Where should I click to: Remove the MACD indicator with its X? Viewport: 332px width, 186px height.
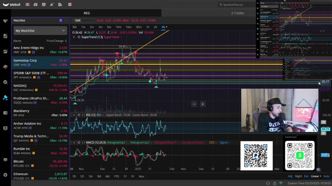click(x=74, y=142)
